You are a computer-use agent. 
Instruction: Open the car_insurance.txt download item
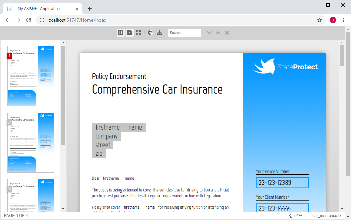coord(327,216)
